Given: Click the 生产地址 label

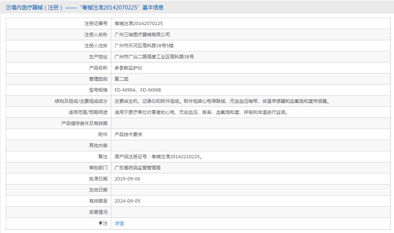Looking at the screenshot, I should [98, 57].
